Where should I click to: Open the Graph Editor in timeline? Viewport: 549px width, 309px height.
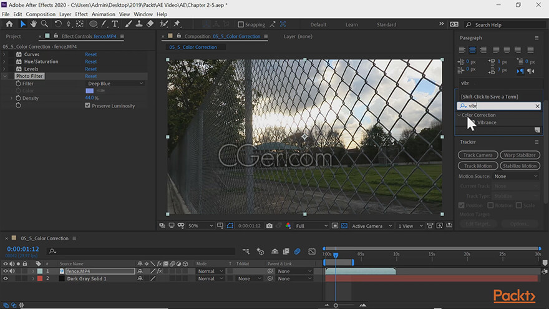coord(311,251)
